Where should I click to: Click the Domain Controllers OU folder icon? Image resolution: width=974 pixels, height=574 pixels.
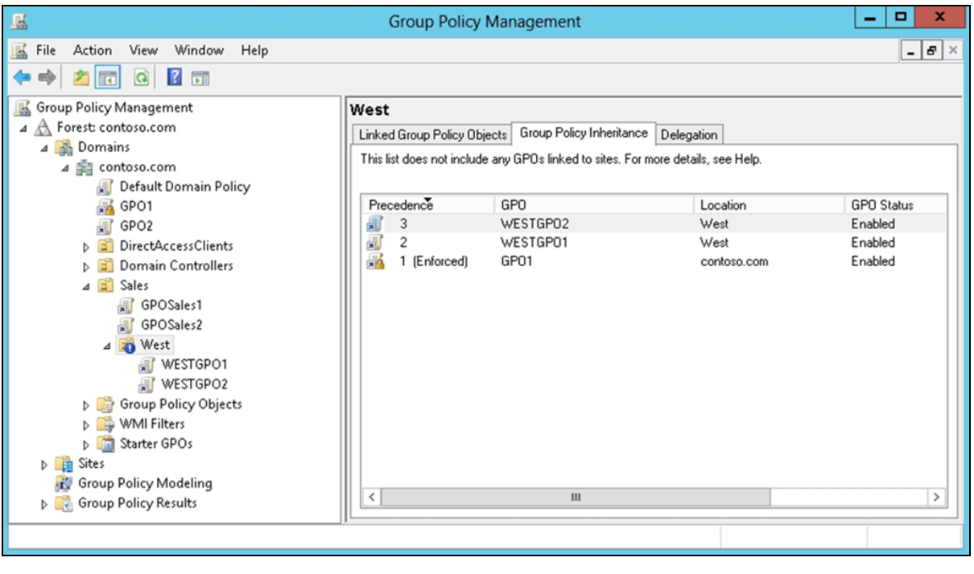105,265
